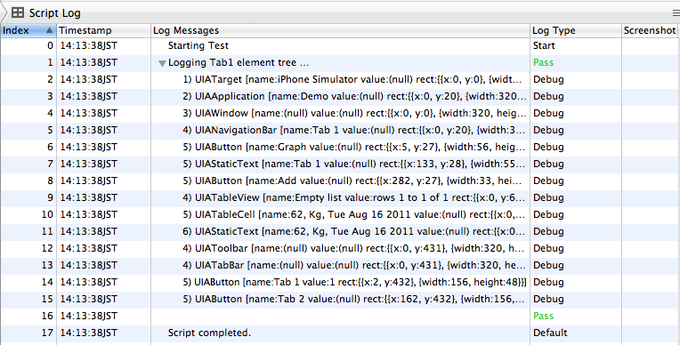Select the Starting Test log row
680x345 pixels.
click(340, 45)
